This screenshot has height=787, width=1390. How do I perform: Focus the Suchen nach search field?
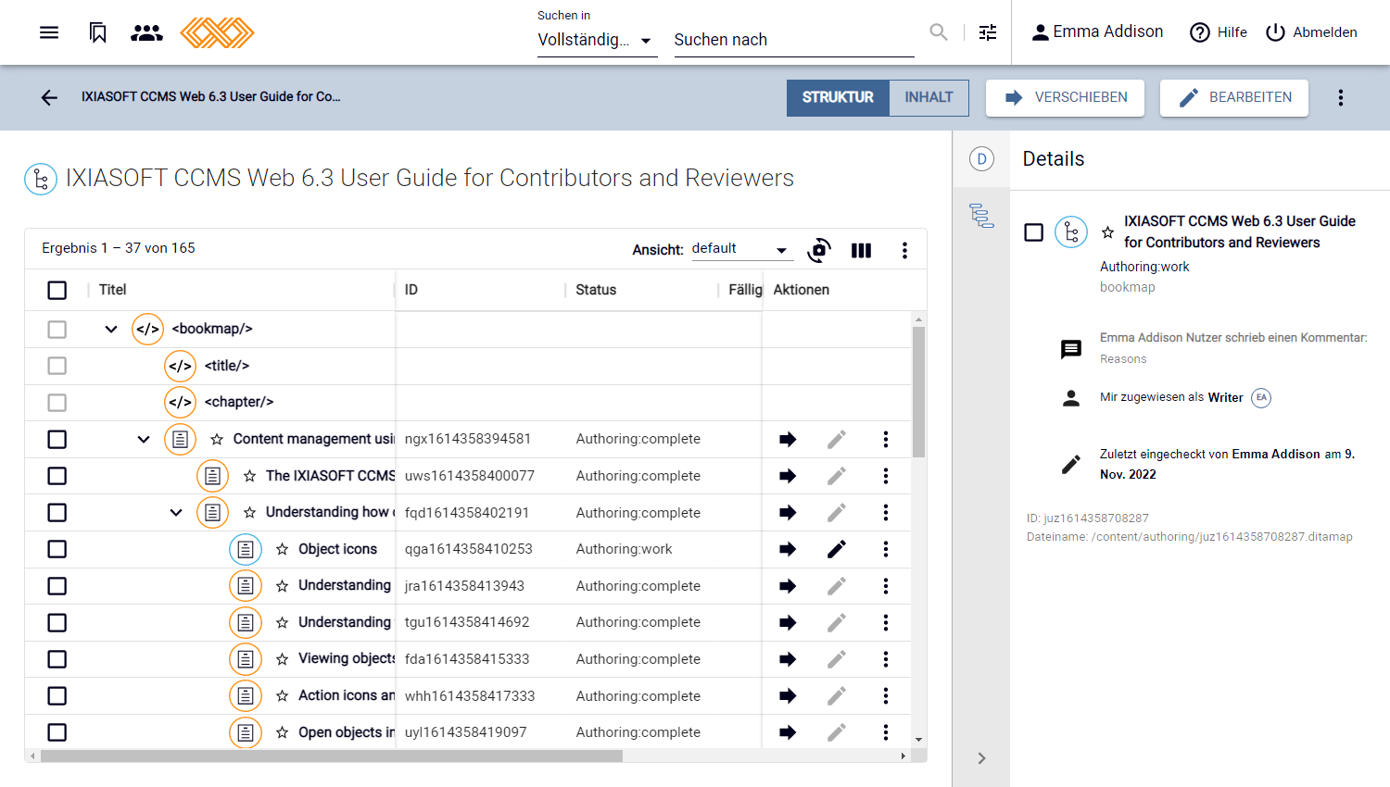(x=794, y=40)
